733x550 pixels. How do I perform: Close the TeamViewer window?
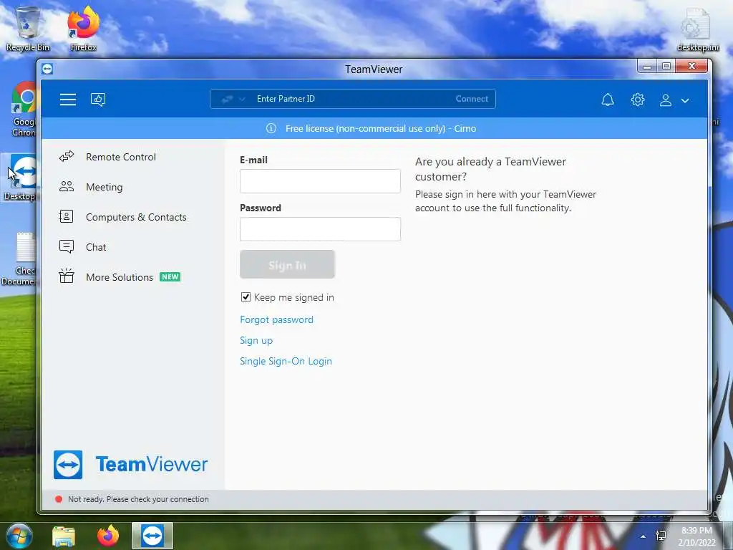pyautogui.click(x=692, y=66)
